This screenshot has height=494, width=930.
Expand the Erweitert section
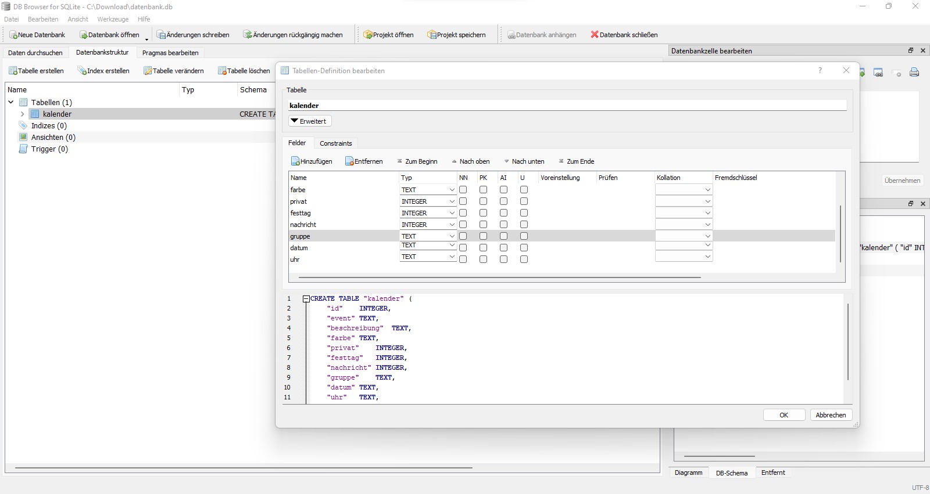coord(310,121)
